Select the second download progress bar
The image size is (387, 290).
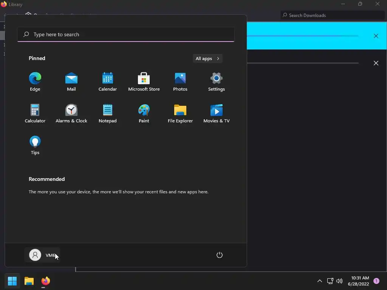point(303,63)
